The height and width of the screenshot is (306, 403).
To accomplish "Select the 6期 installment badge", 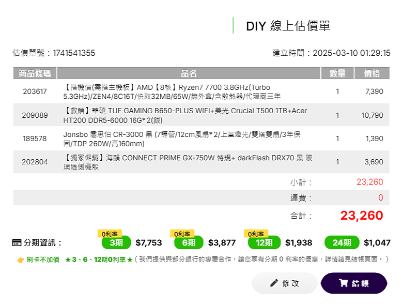I will click(189, 242).
